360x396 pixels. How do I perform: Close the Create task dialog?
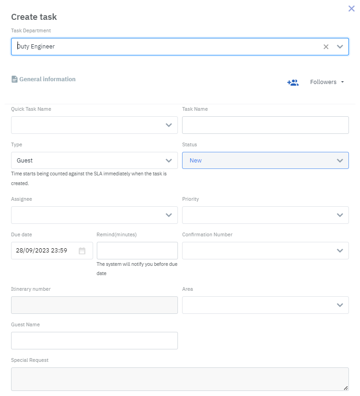(351, 8)
